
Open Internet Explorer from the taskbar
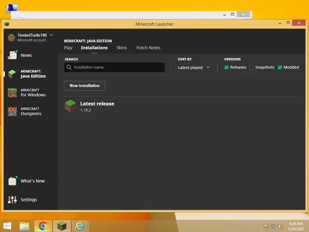(x=80, y=226)
